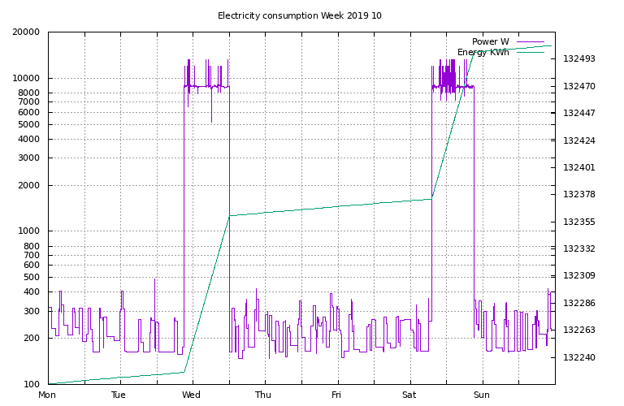Click the 'Tue' label on the x-axis
This screenshot has height=406, width=624.
click(119, 395)
